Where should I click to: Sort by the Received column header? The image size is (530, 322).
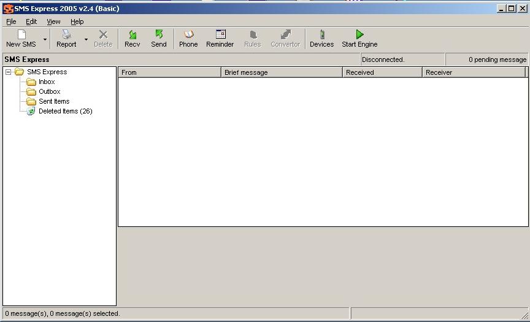tap(383, 72)
